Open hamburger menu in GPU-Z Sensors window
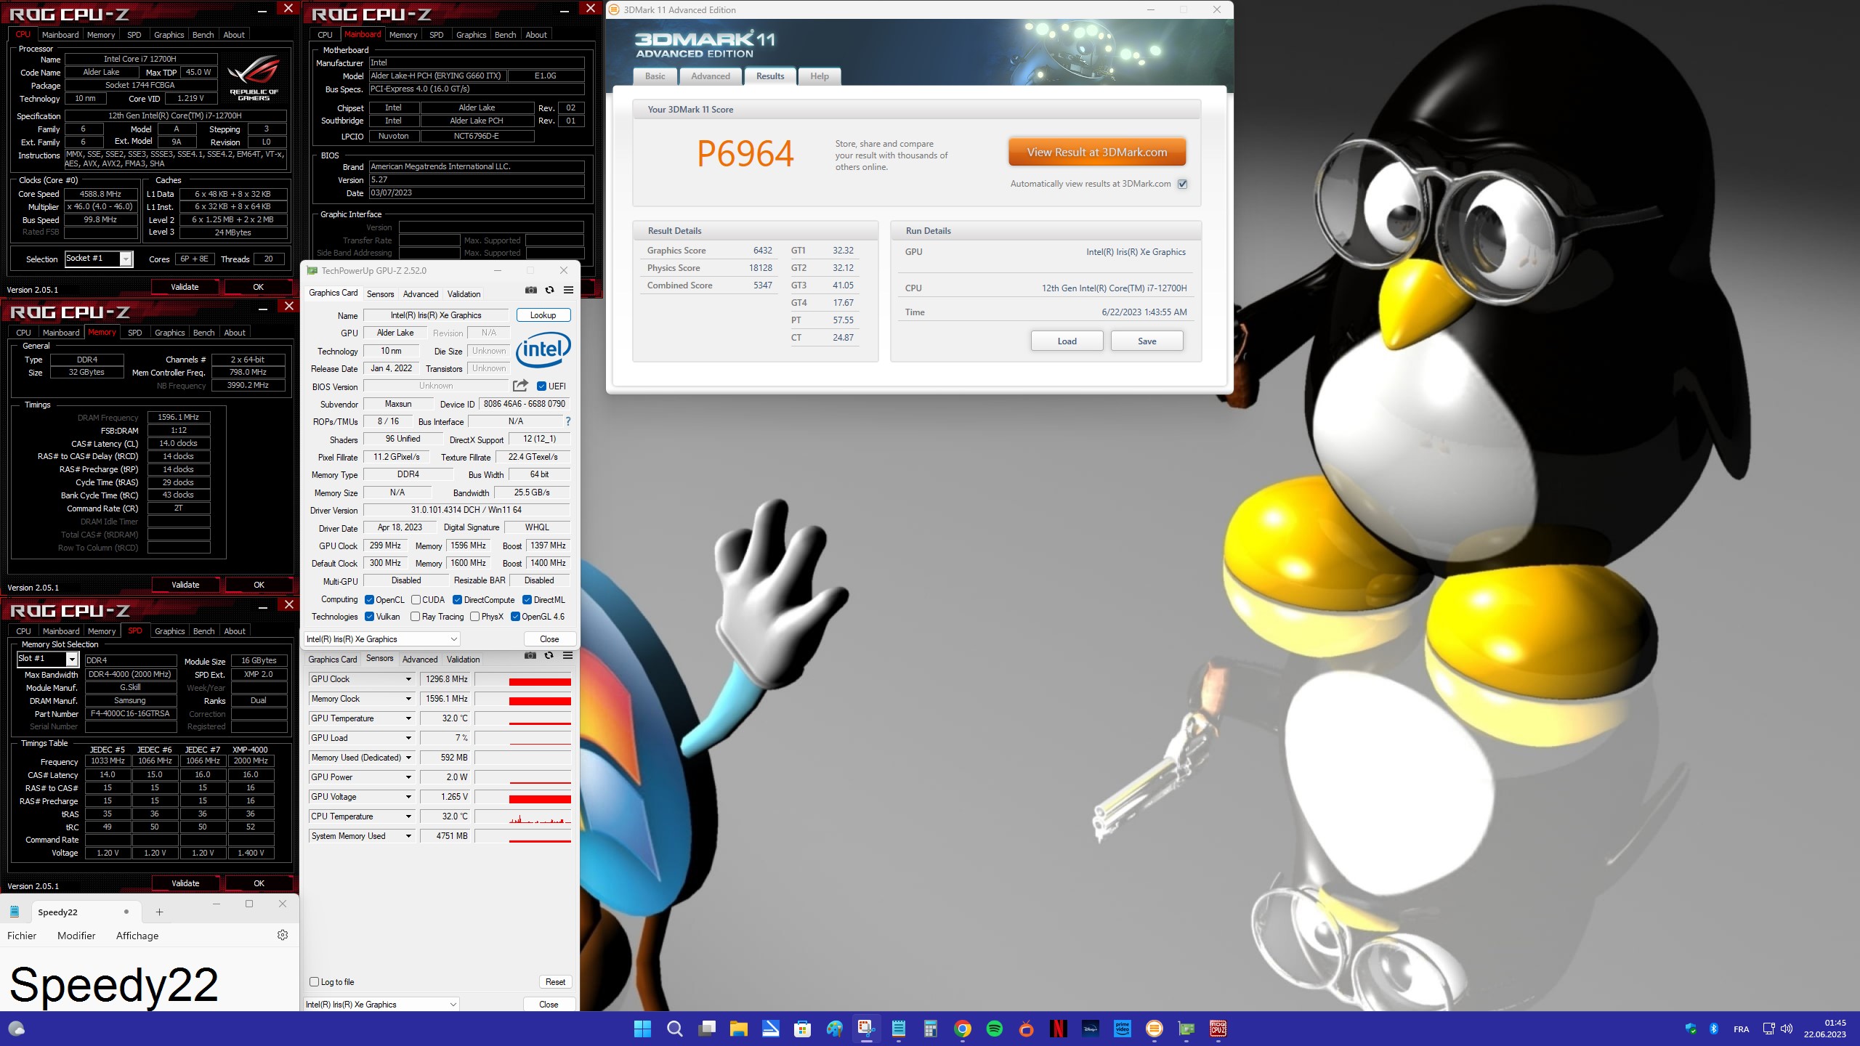This screenshot has height=1046, width=1860. click(x=567, y=655)
